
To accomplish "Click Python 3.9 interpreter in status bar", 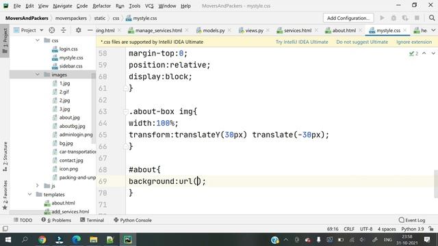I will click(x=412, y=229).
